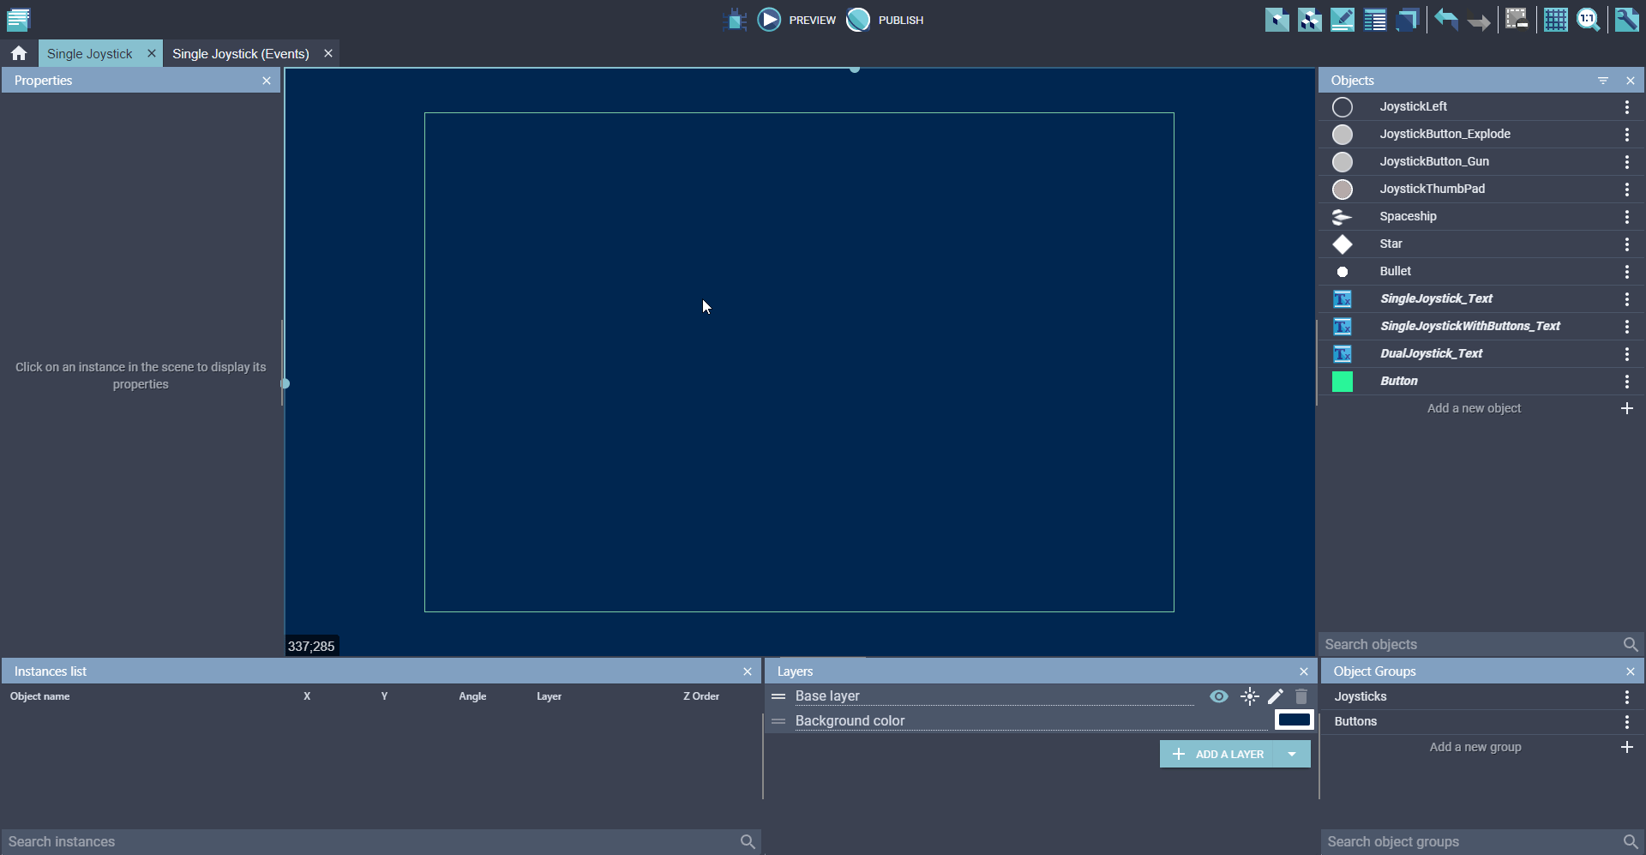Open scene properties wrench icon
This screenshot has width=1646, height=855.
pyautogui.click(x=1626, y=20)
